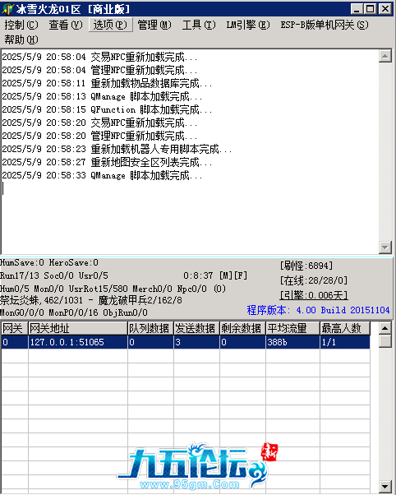Click the log panel scroll down arrow
Viewport: 396px width, 495px height.
click(x=385, y=247)
